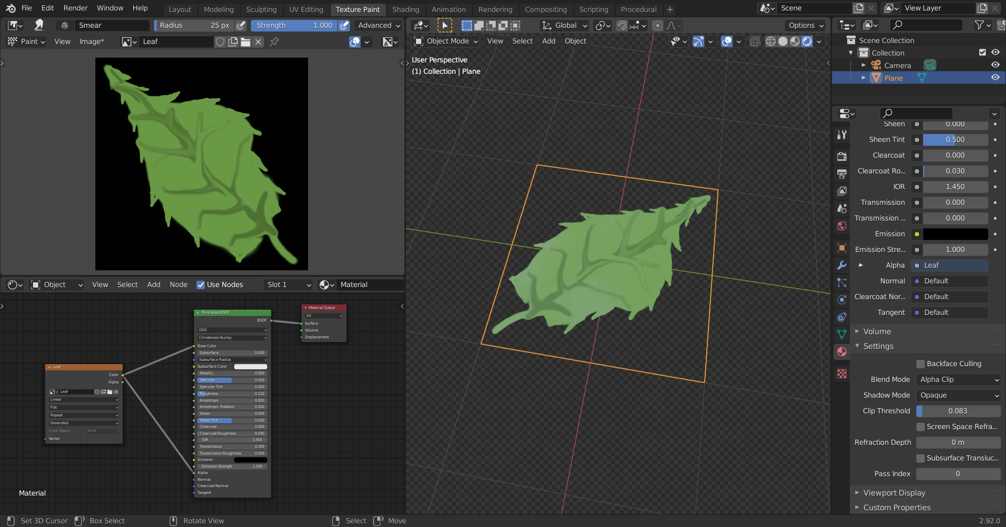The image size is (1006, 527).
Task: Open the Blend Mode dropdown
Action: click(x=958, y=379)
